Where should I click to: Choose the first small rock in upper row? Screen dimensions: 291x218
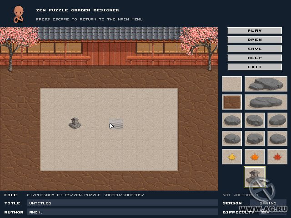[x=232, y=120]
